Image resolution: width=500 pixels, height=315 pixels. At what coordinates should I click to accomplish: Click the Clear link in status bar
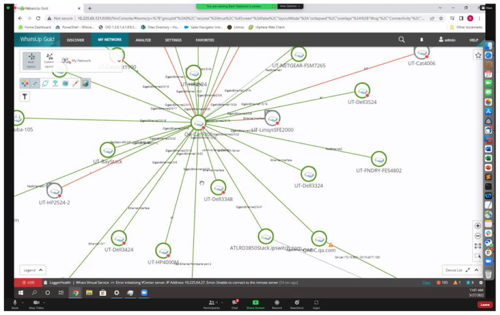coord(426,282)
